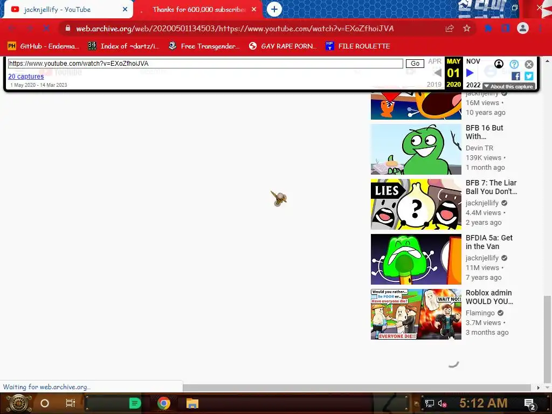The image size is (552, 414).
Task: Click the network icon in system tray
Action: click(430, 403)
